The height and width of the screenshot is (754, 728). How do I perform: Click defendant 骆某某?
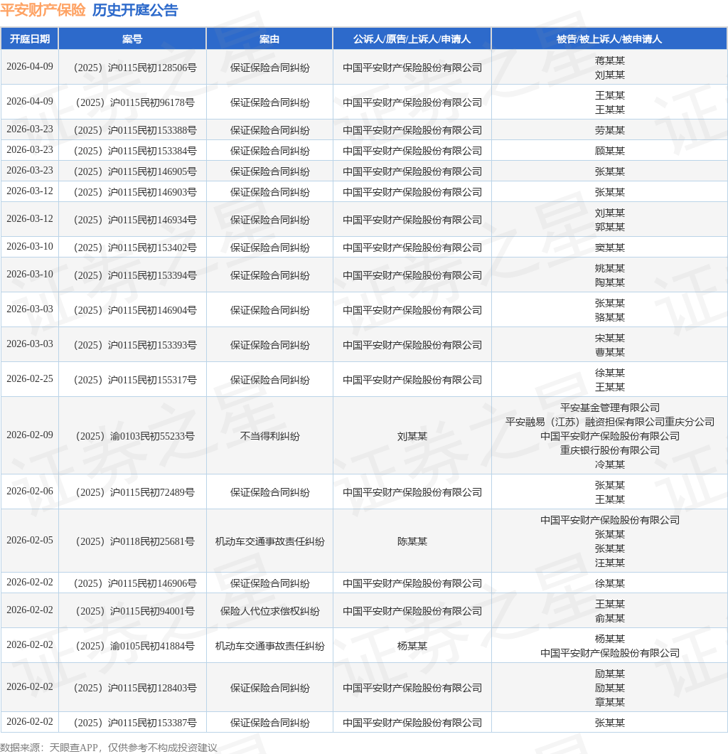click(609, 317)
